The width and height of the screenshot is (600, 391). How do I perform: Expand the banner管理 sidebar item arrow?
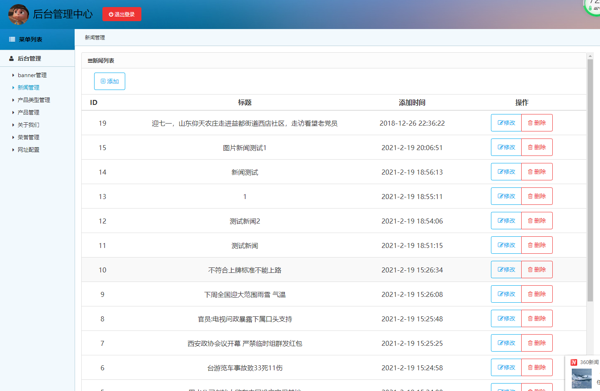[13, 75]
